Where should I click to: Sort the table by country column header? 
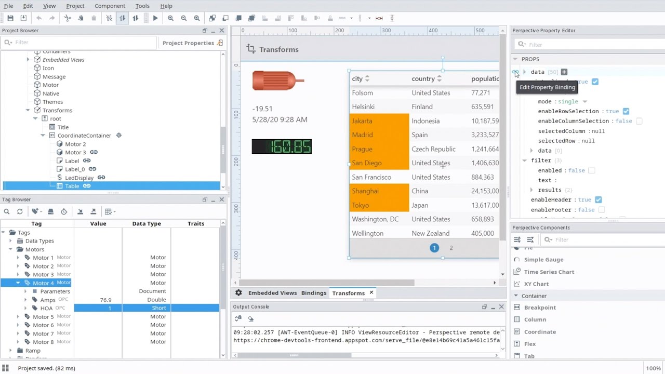pyautogui.click(x=427, y=78)
